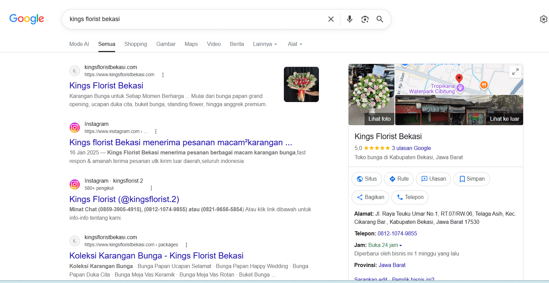The width and height of the screenshot is (549, 283).
Task: Click "580+ pengikut" text
Action: tap(99, 188)
